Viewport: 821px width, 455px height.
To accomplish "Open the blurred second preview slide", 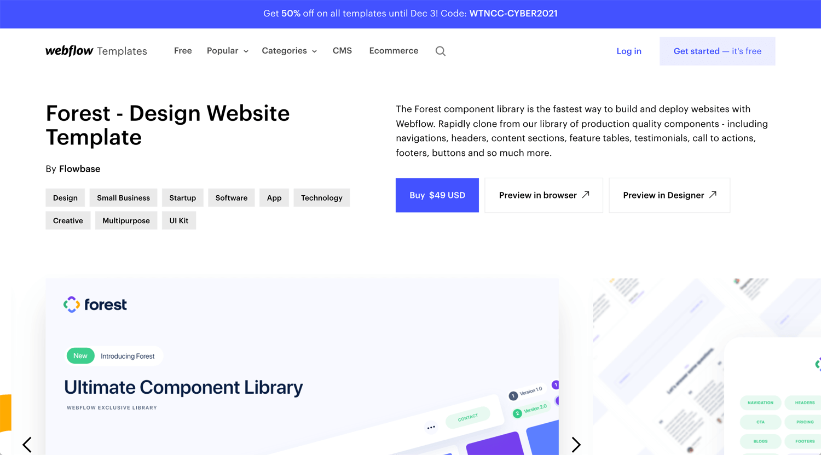I will pos(707,366).
